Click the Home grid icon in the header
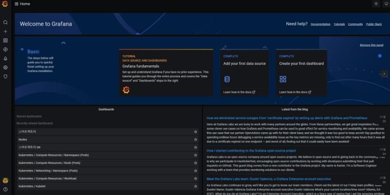This screenshot has width=390, height=195. point(16,4)
